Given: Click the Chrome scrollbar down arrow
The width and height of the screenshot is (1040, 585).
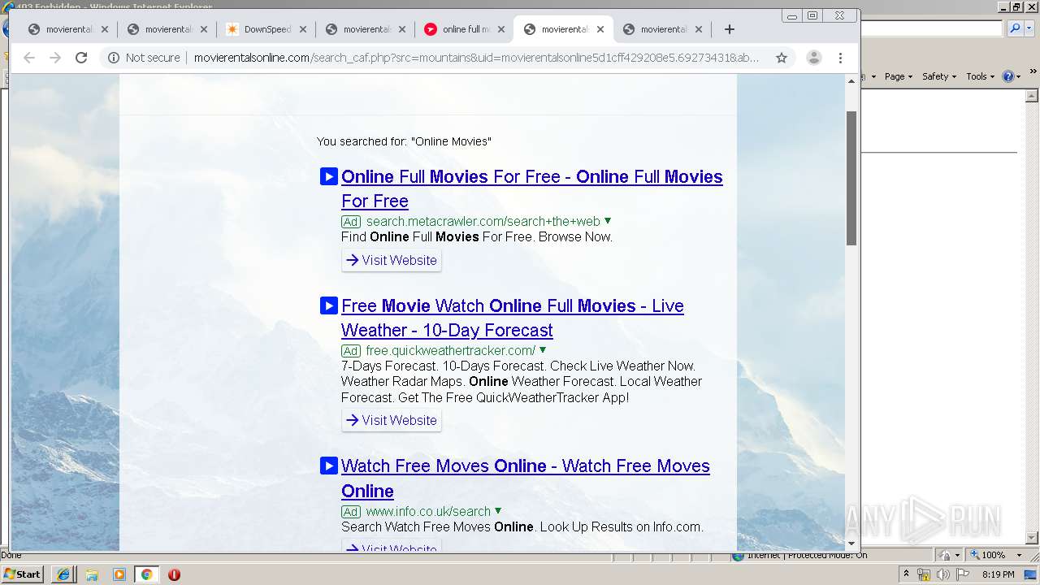Looking at the screenshot, I should pos(851,544).
